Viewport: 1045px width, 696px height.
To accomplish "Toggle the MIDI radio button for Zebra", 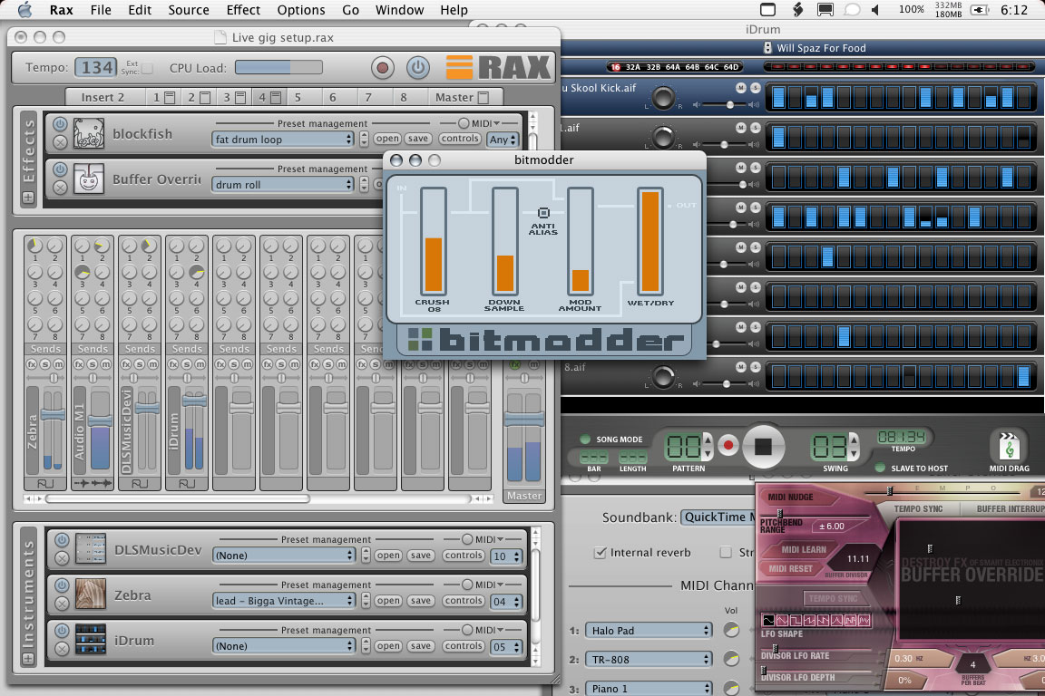I will [x=467, y=585].
